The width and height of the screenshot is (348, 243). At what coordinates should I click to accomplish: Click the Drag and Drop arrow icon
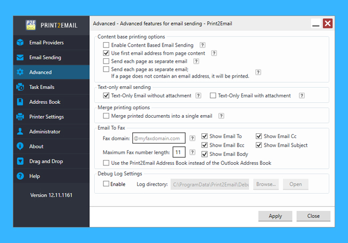coord(20,161)
